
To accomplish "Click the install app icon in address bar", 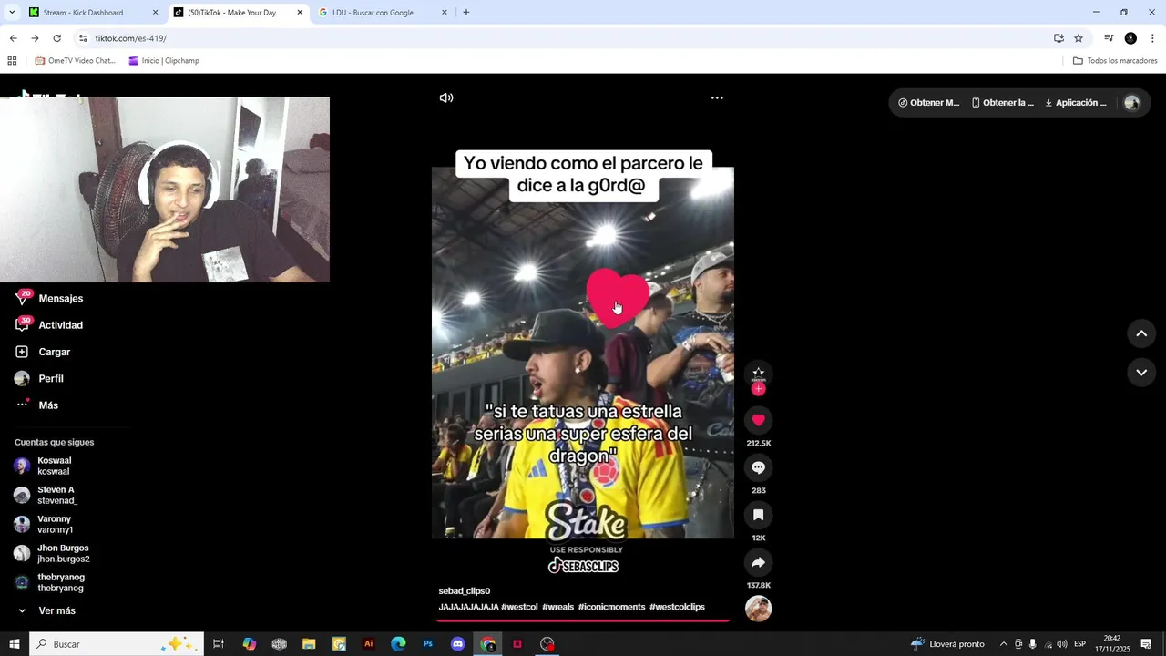I will (x=1059, y=38).
